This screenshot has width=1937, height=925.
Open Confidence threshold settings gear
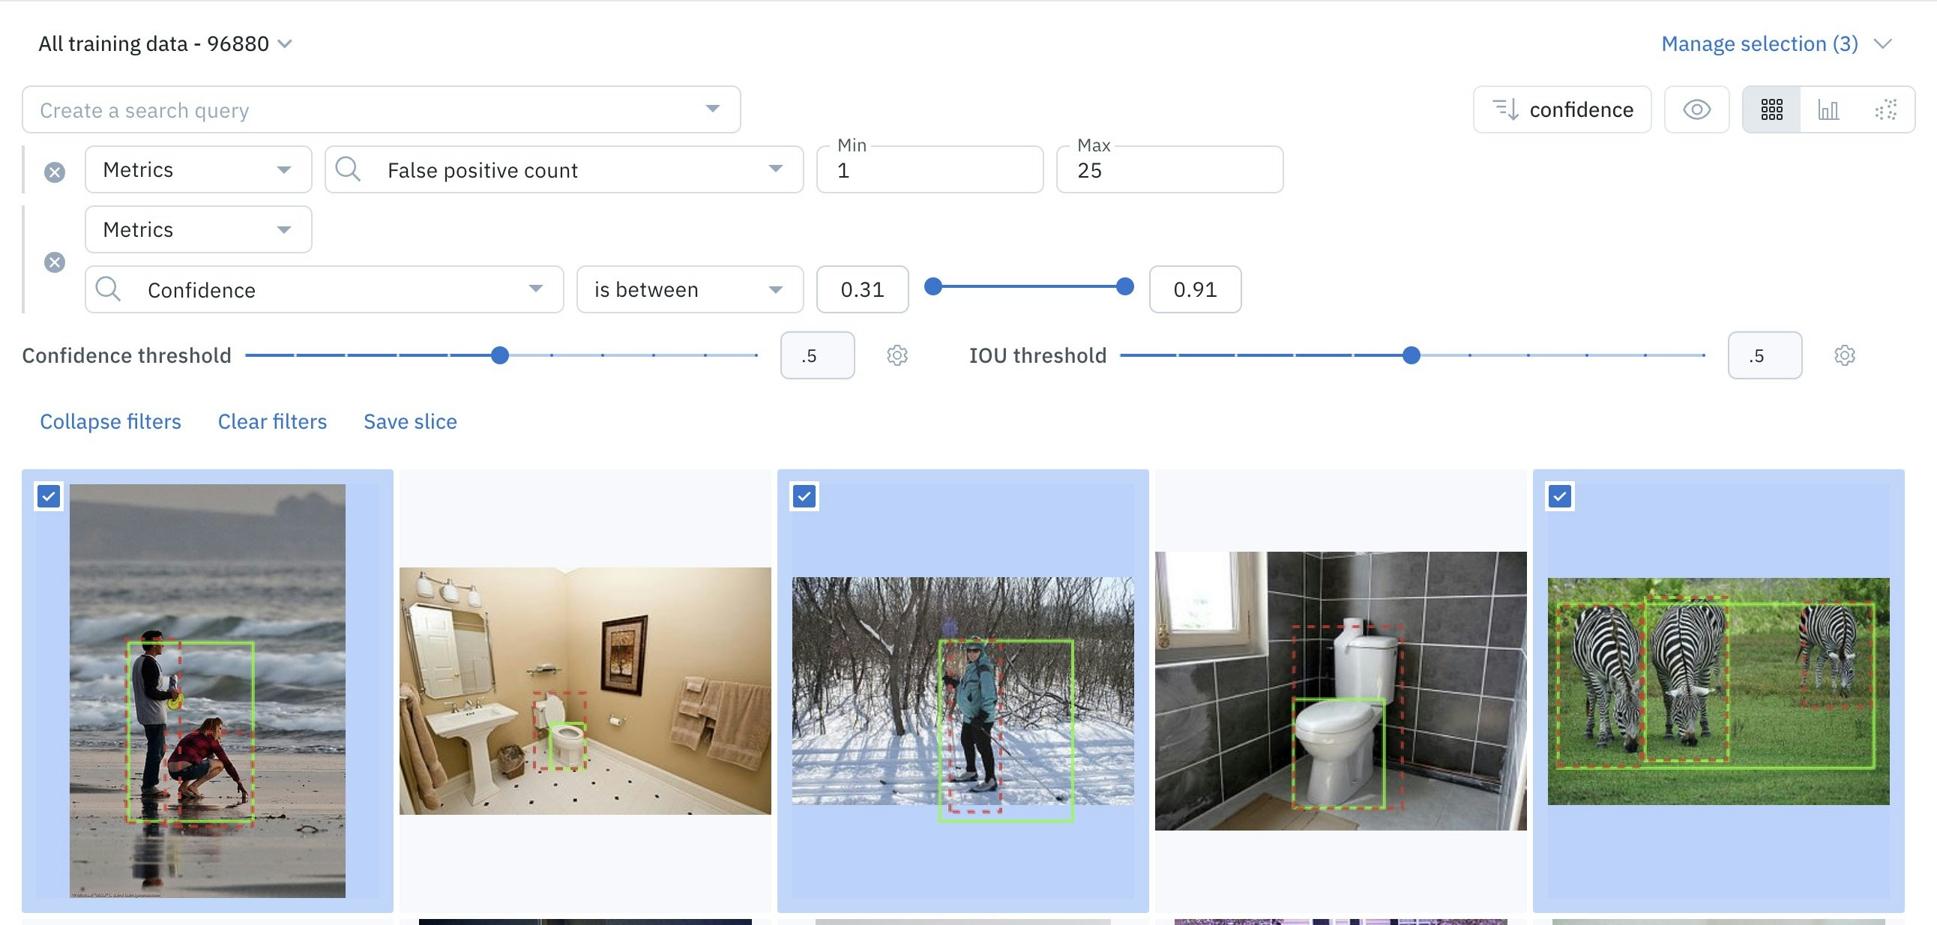(x=897, y=355)
